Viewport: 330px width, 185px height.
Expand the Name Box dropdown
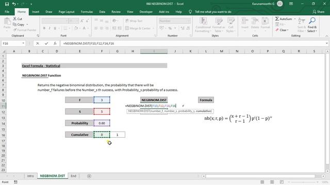point(23,43)
